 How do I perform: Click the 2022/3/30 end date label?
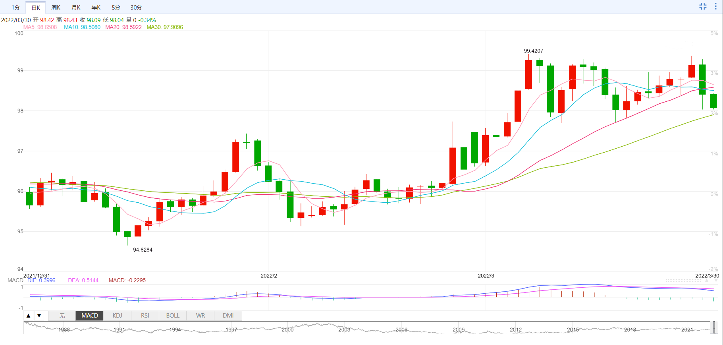click(x=707, y=275)
